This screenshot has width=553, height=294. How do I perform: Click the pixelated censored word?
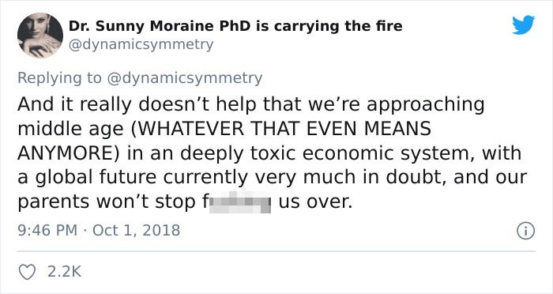[240, 202]
